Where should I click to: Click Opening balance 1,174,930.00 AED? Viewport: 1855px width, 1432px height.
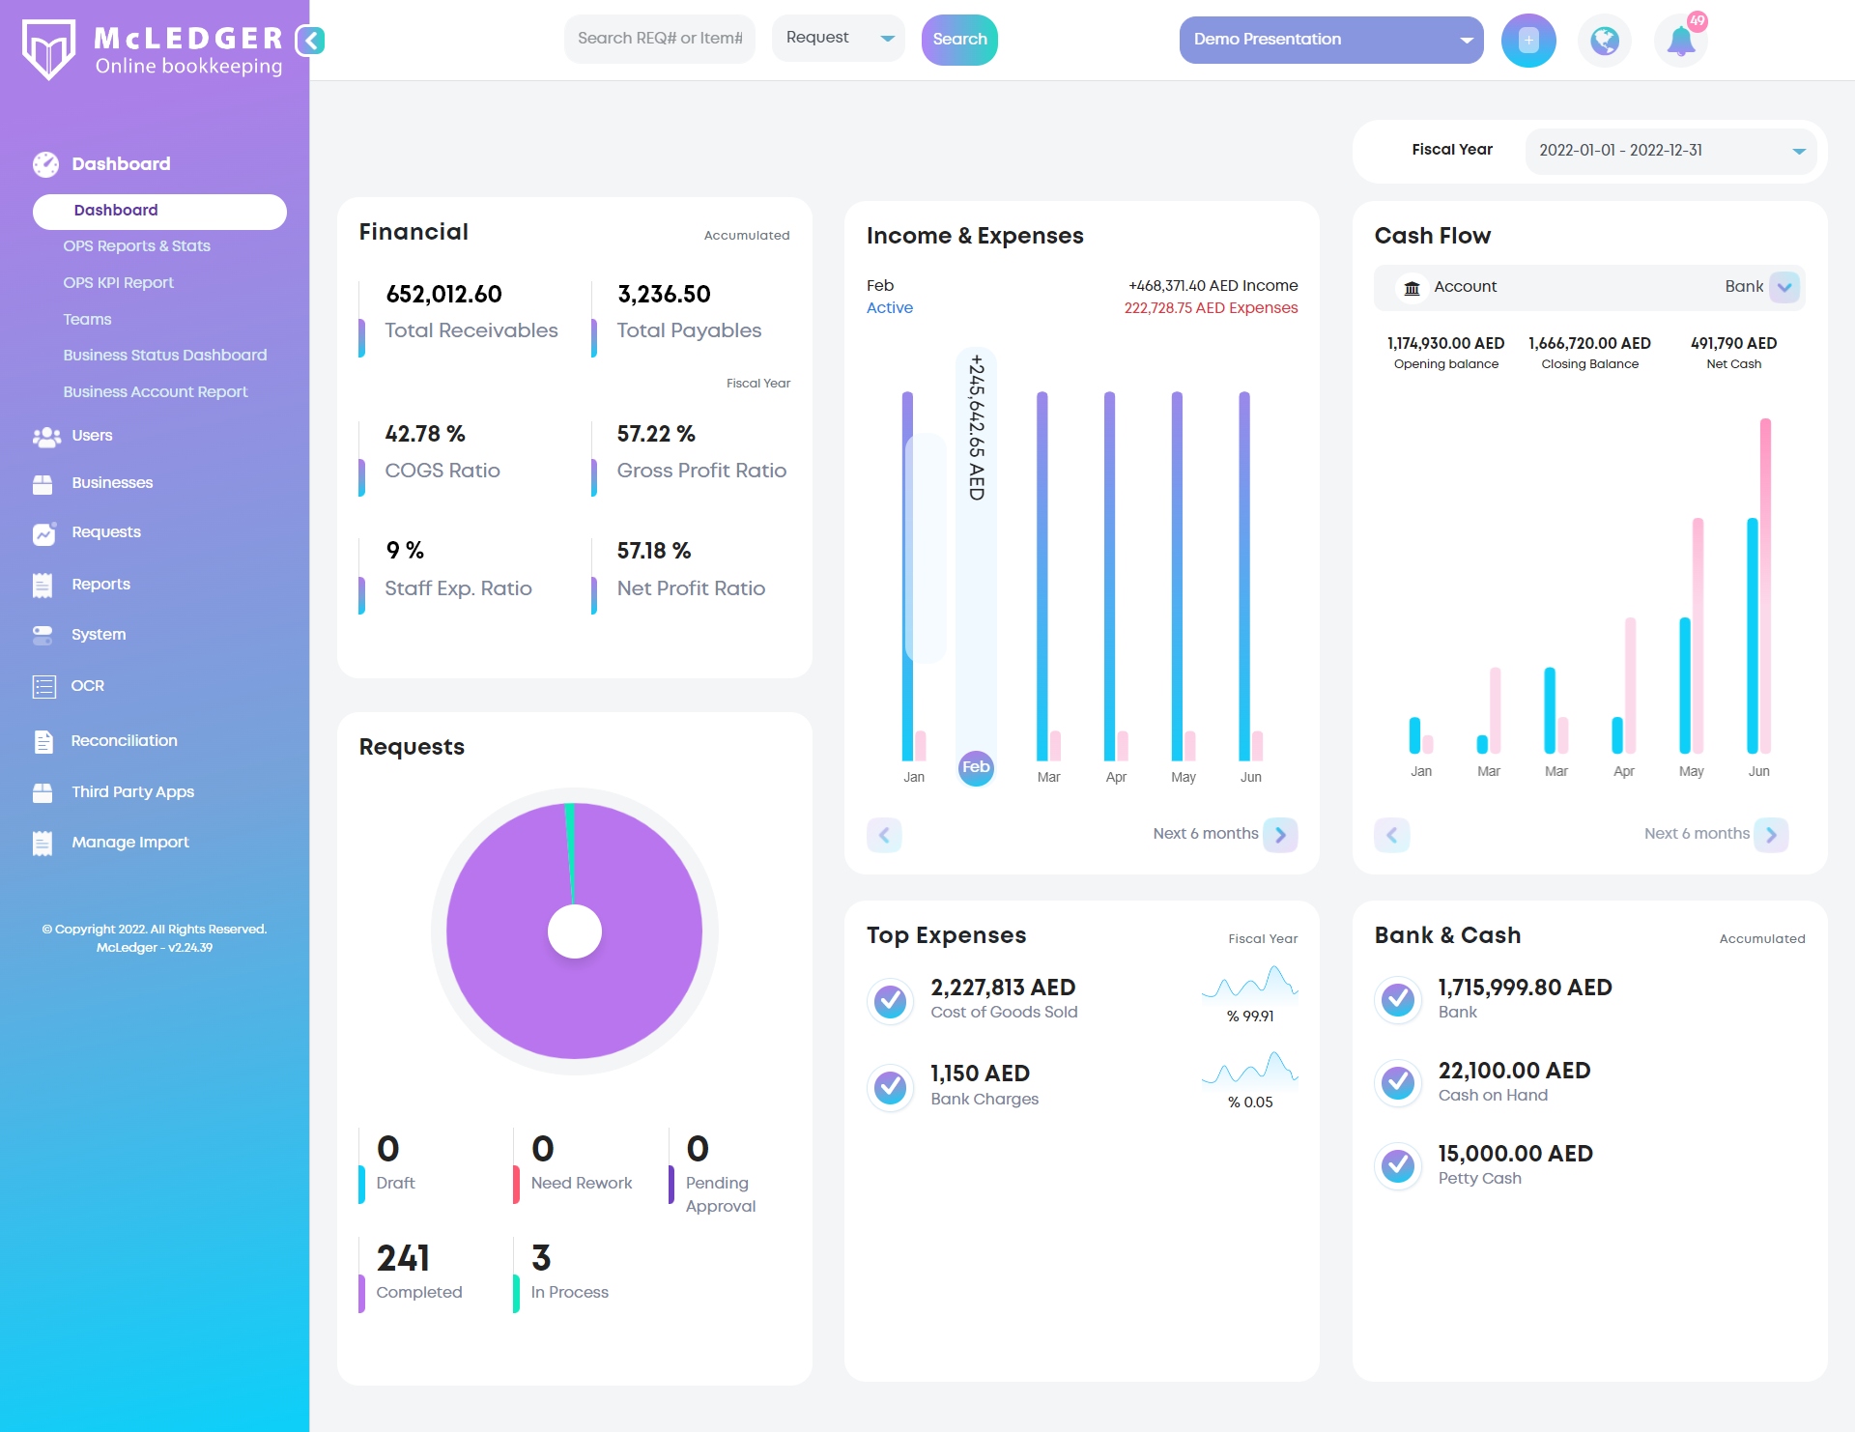[1445, 344]
